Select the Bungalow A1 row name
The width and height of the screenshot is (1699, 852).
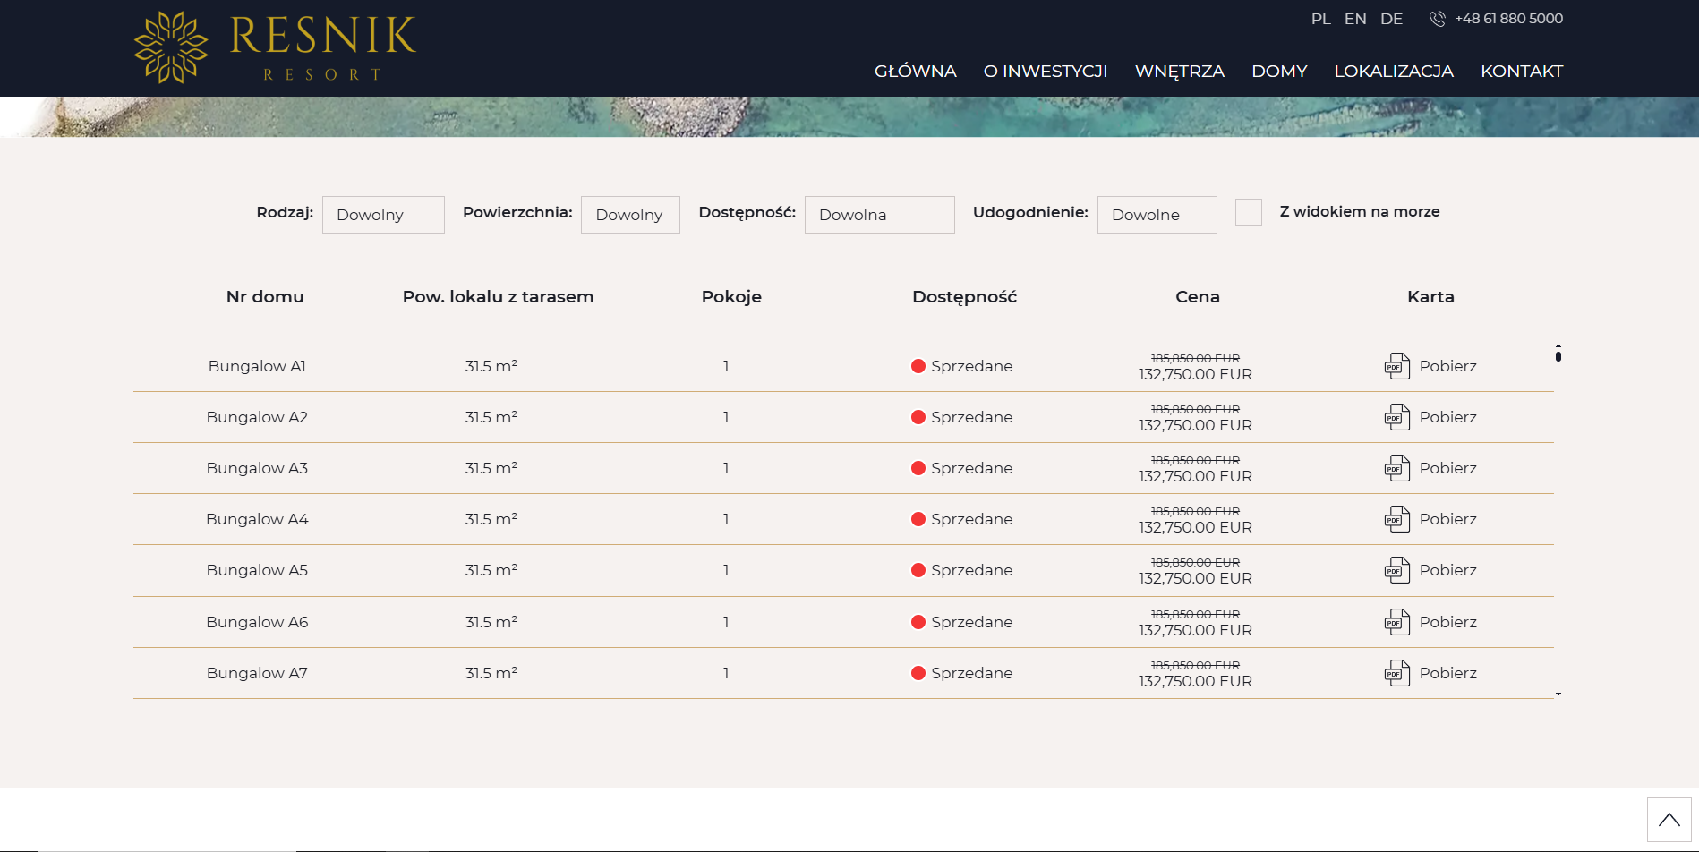point(257,366)
